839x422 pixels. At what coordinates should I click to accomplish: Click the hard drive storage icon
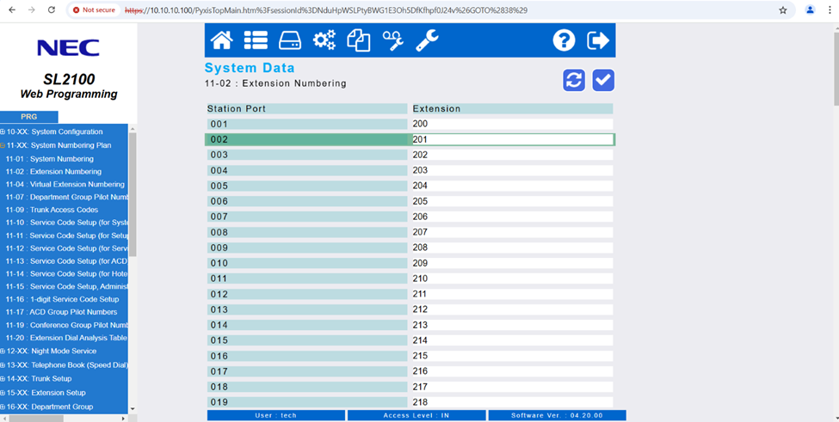click(290, 40)
